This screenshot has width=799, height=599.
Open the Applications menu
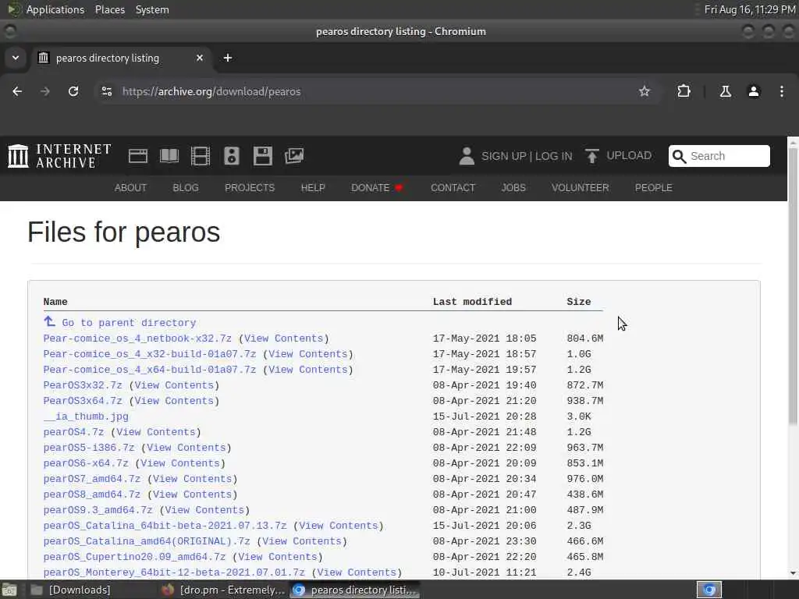(55, 9)
